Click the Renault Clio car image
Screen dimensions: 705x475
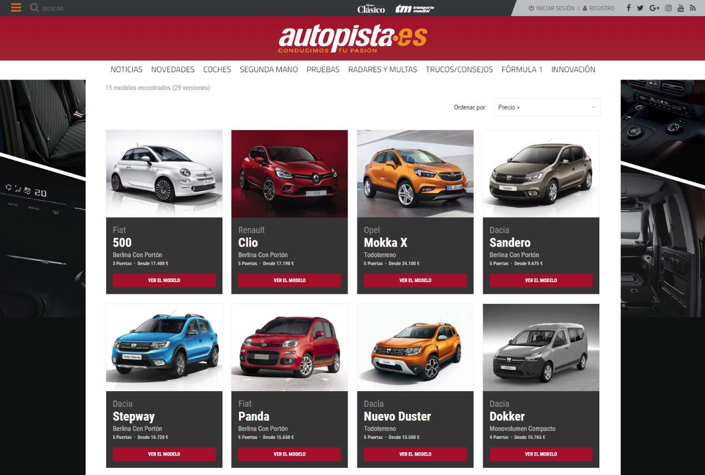290,173
